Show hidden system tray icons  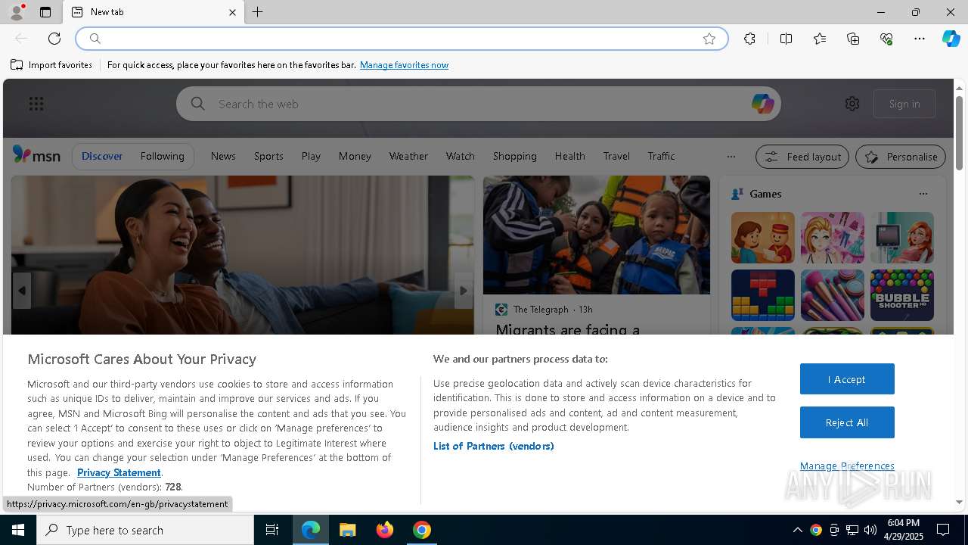pyautogui.click(x=797, y=530)
